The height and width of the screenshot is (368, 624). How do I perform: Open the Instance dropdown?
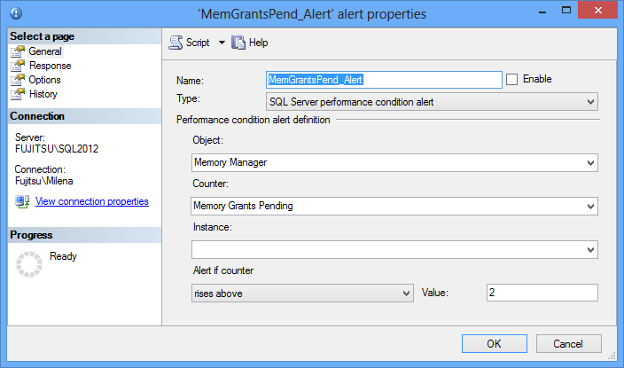point(591,250)
